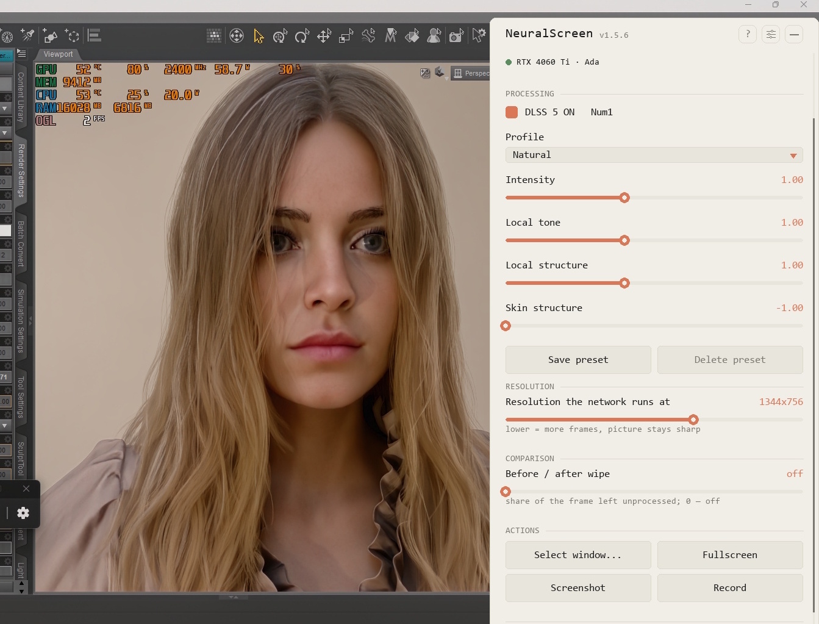
Task: Activate the Universal tool icon
Action: 237,36
